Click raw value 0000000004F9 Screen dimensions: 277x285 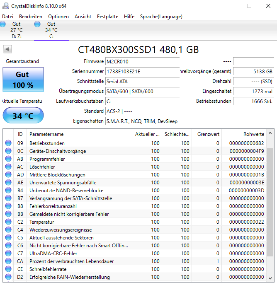click(x=247, y=151)
